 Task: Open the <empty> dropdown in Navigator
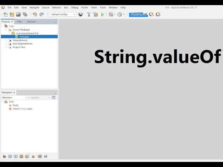click(x=40, y=97)
